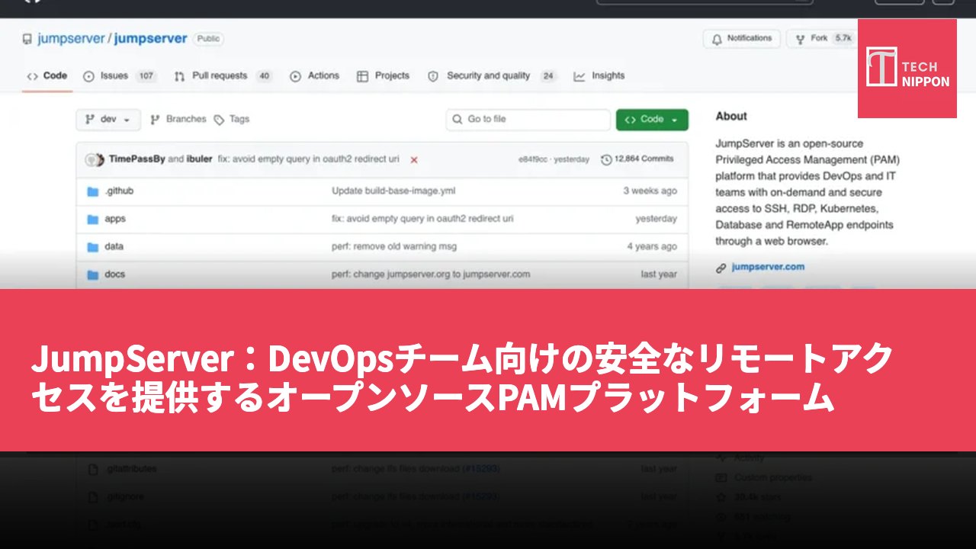Image resolution: width=976 pixels, height=549 pixels.
Task: Focus the Go to file search box
Action: pyautogui.click(x=528, y=120)
